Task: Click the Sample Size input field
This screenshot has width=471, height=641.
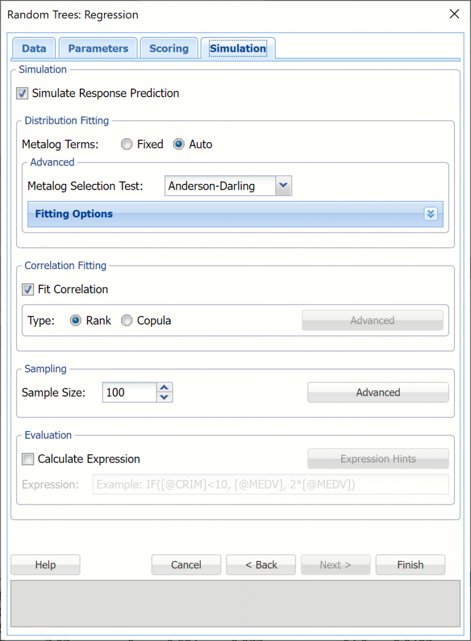Action: click(130, 393)
